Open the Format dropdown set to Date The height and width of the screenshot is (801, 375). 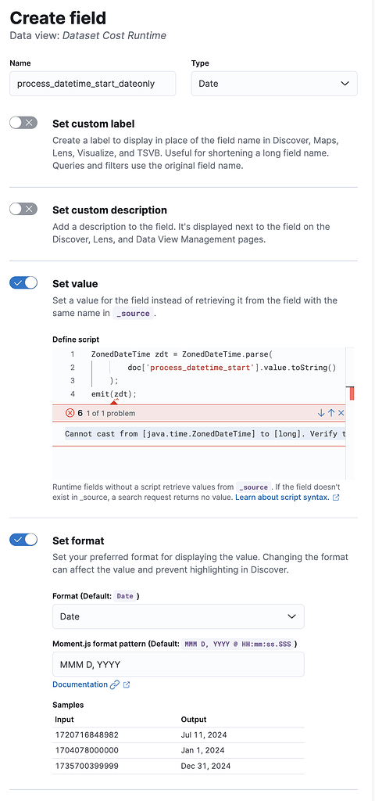[x=178, y=616]
